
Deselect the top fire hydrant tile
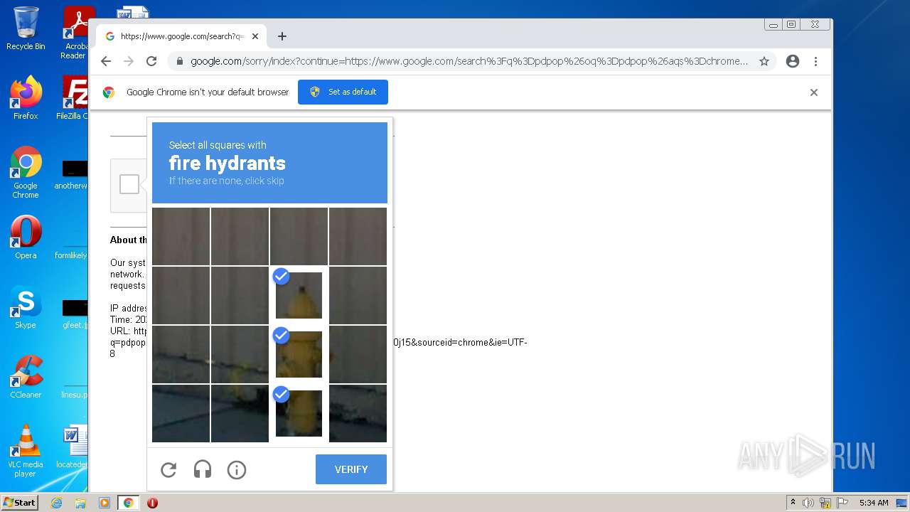click(299, 295)
